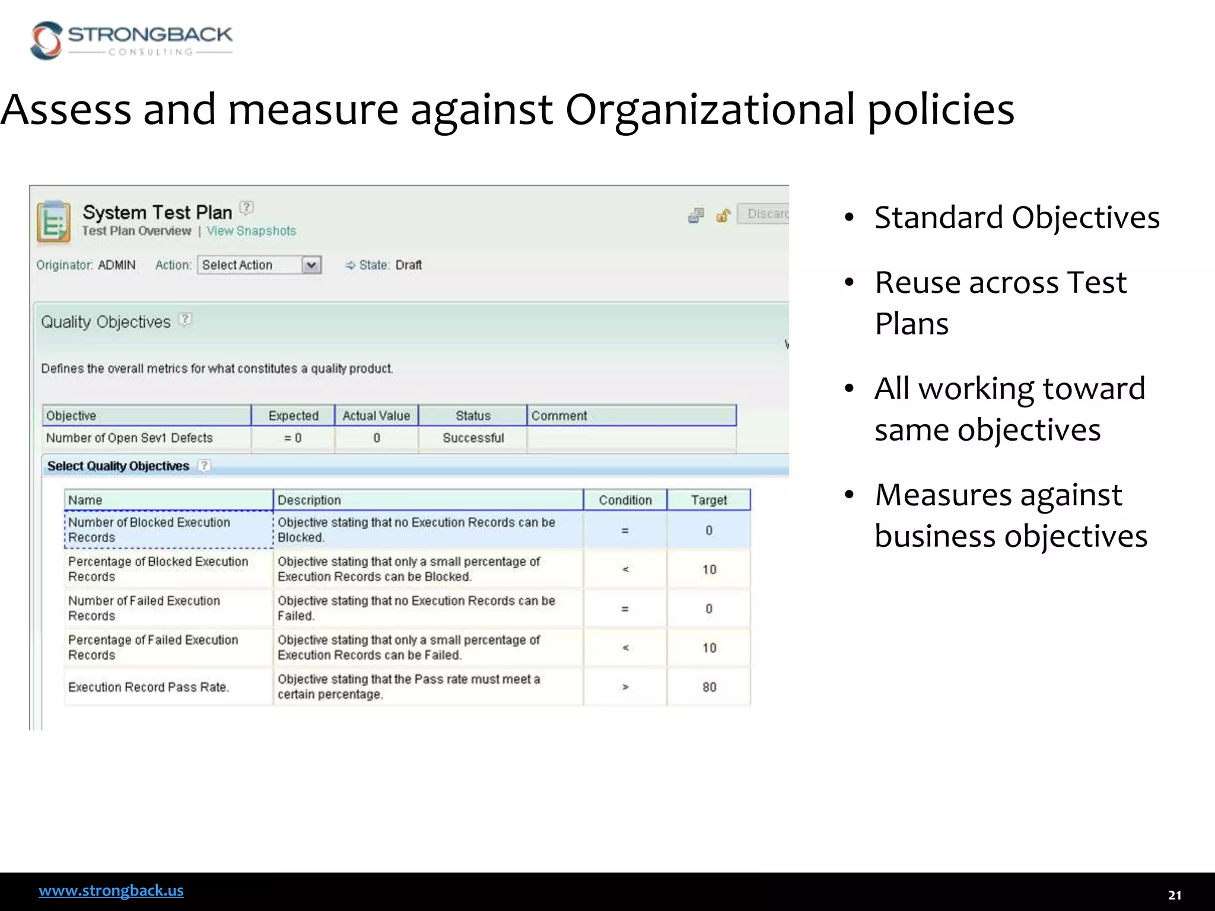
Task: Click the Name column header
Action: pyautogui.click(x=168, y=500)
